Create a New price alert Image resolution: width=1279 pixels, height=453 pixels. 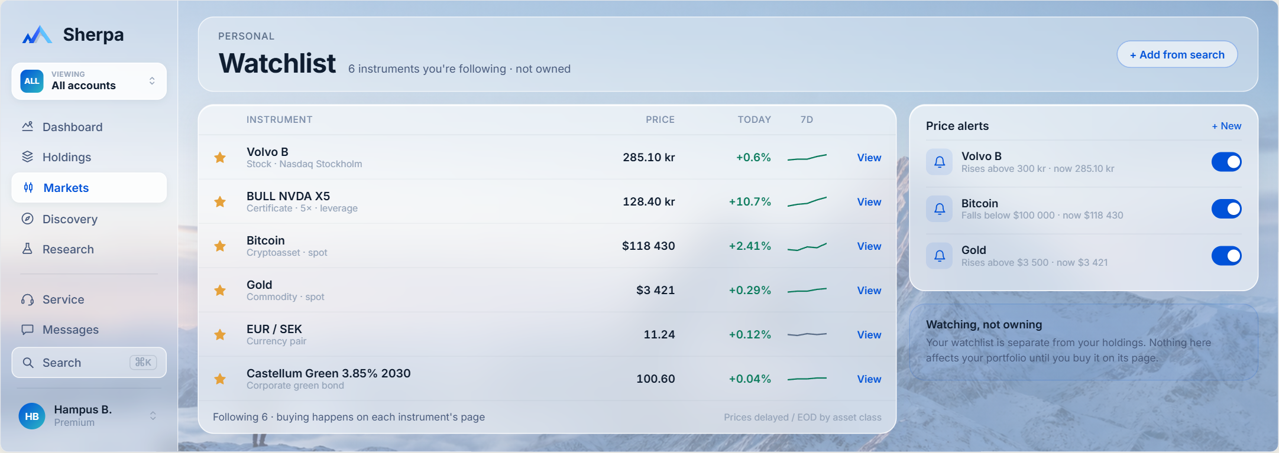point(1226,126)
